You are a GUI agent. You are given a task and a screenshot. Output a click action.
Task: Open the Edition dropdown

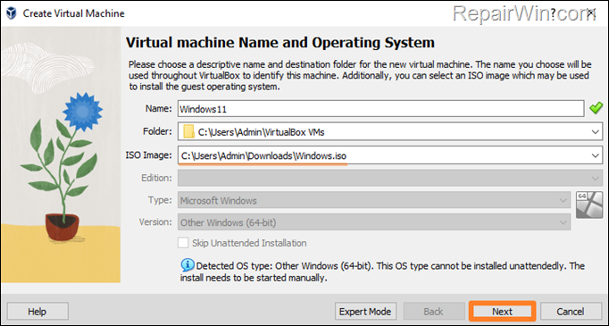click(x=390, y=178)
